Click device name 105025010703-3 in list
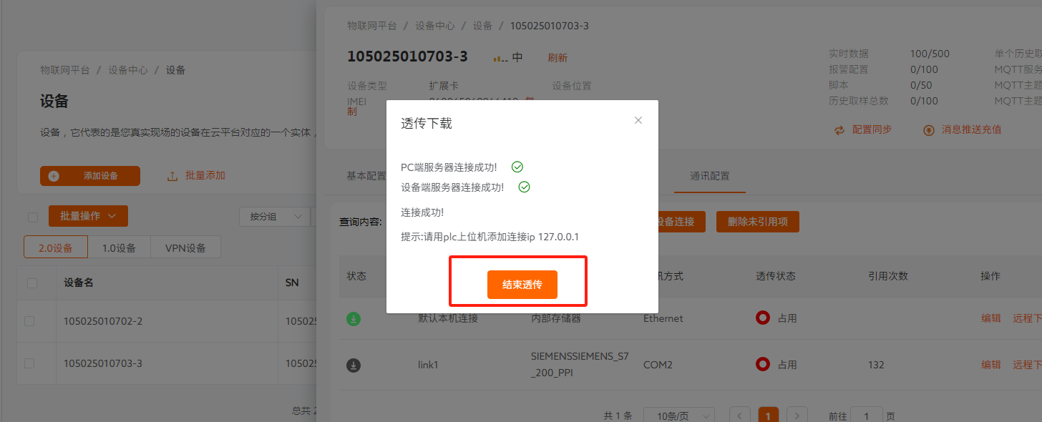 103,363
